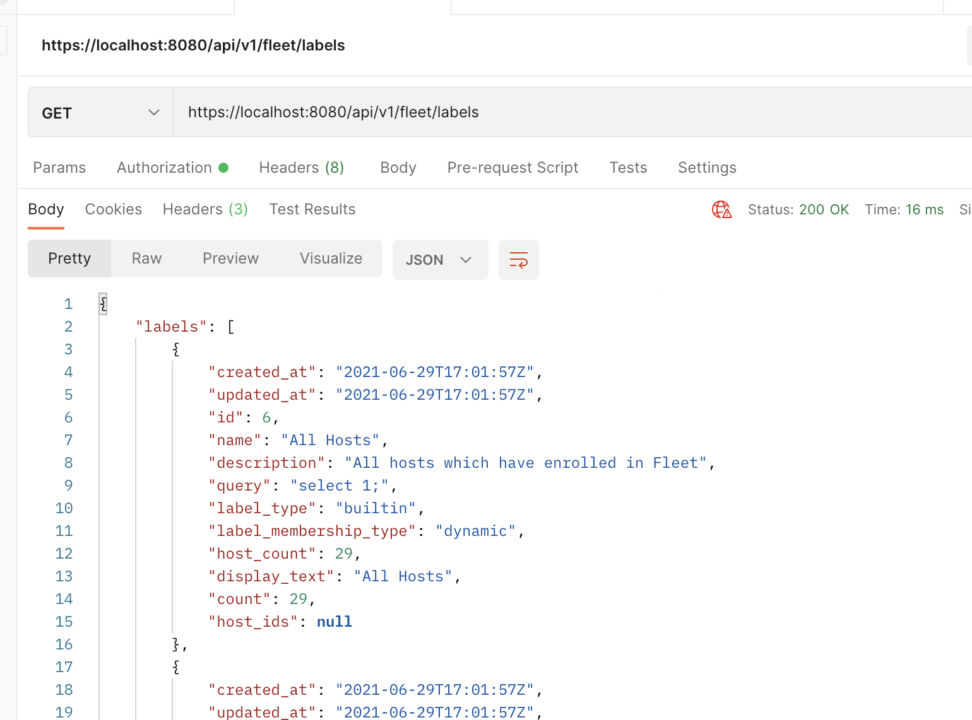
Task: Open the Pre-request Script tab
Action: pyautogui.click(x=513, y=167)
